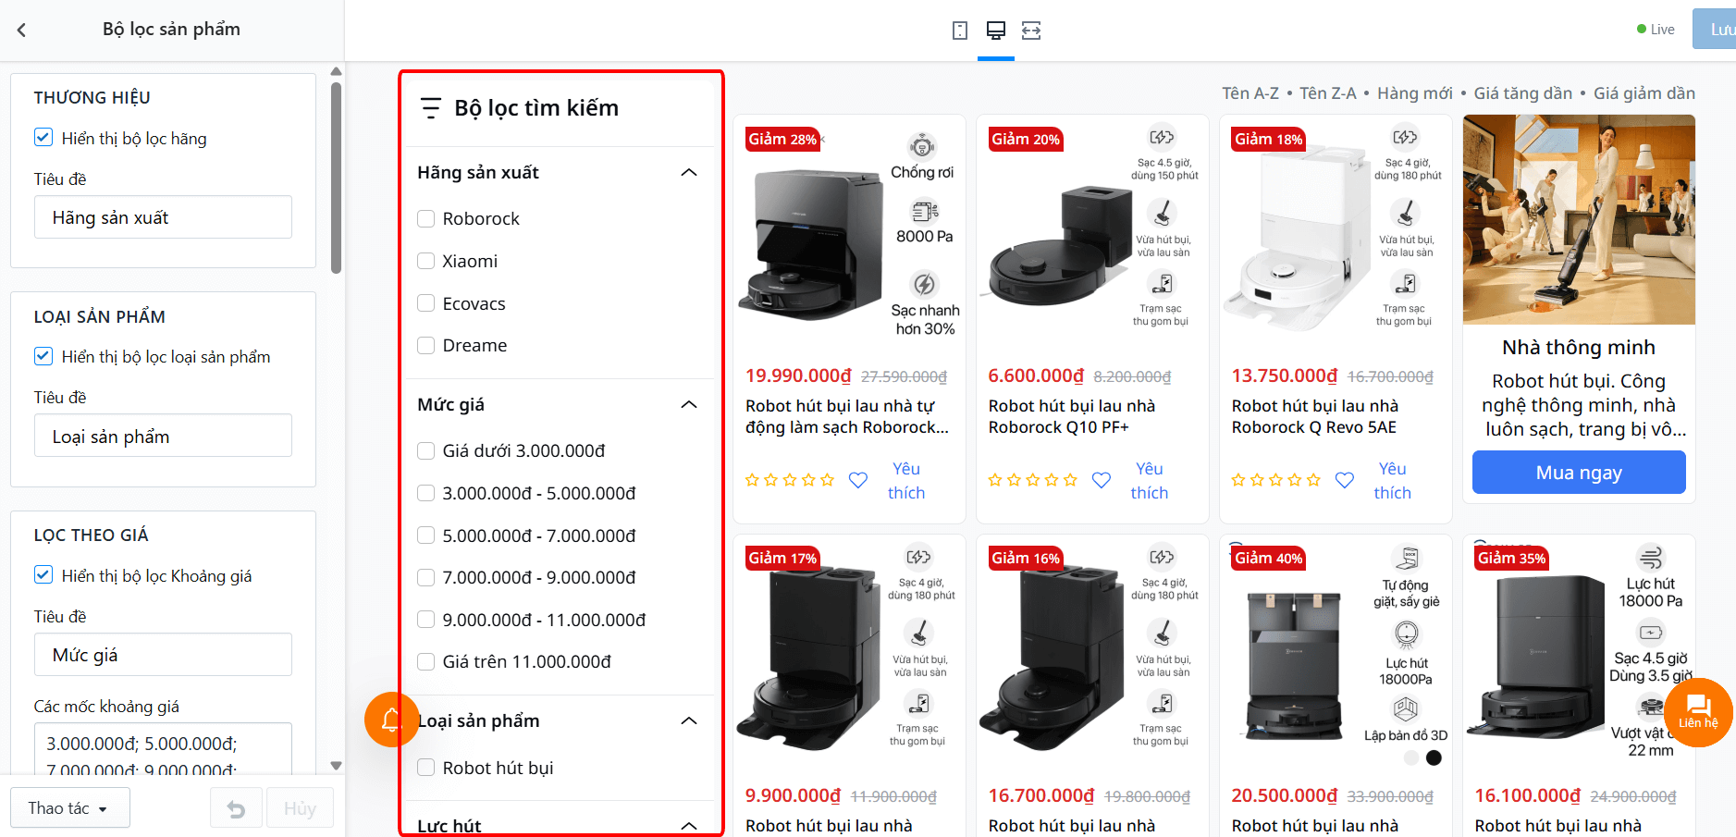Click the Hủy button

[x=300, y=809]
